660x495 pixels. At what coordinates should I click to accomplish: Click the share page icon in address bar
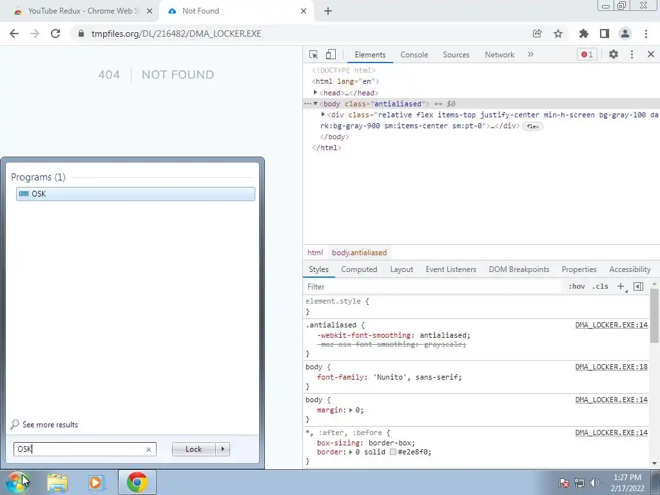point(537,34)
